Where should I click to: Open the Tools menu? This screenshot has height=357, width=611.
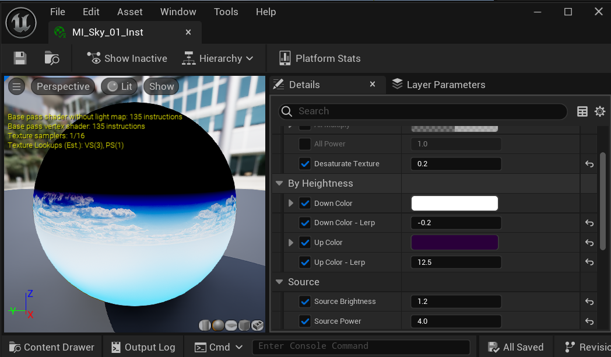click(226, 12)
